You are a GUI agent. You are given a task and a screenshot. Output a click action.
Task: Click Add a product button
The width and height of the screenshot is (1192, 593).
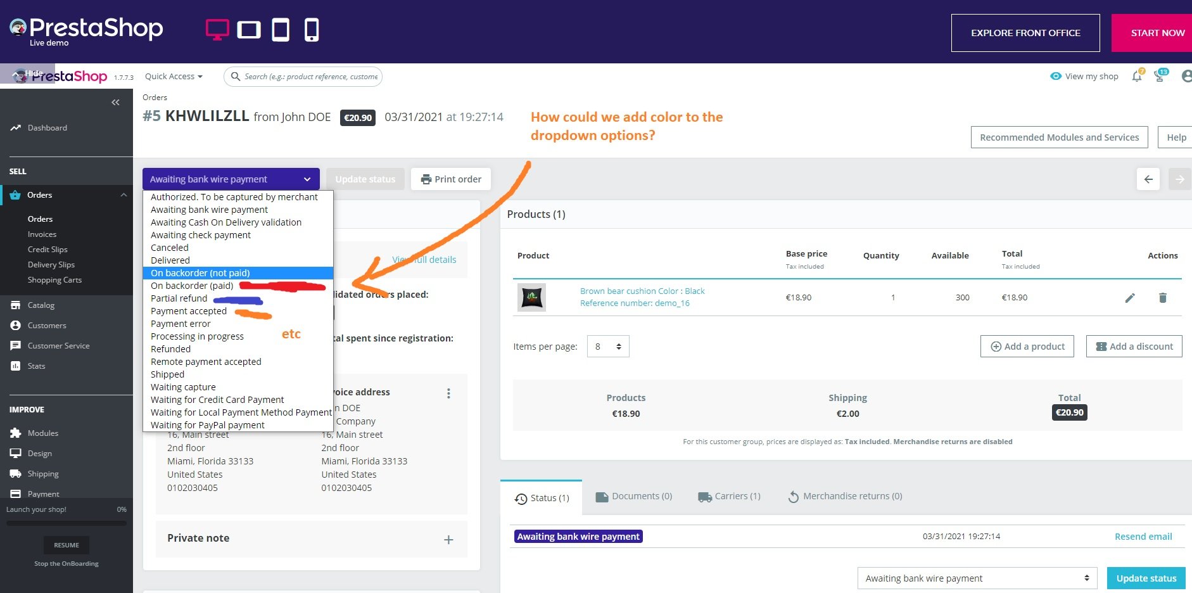tap(1027, 347)
